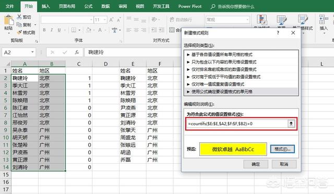Viewport: 334px width, 194px height.
Task: Toggle bold formatting
Action: point(44,30)
